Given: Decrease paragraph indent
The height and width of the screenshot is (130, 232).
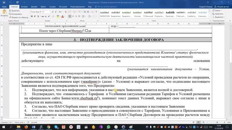Looking at the screenshot, I should 85,12.
